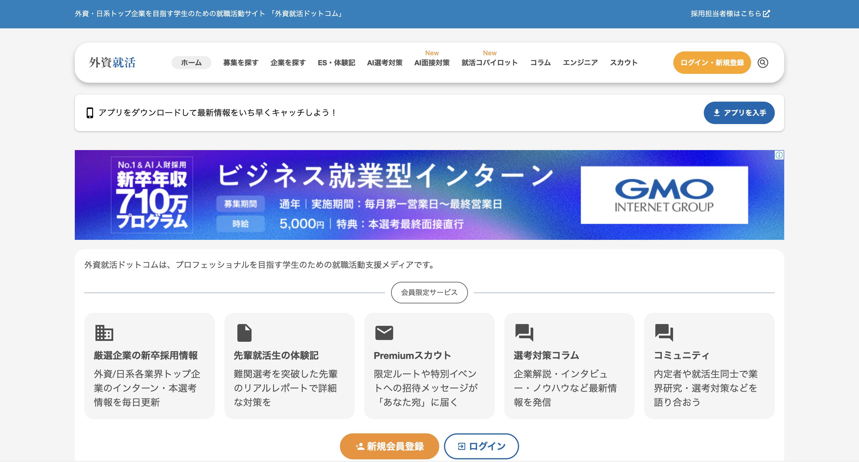The height and width of the screenshot is (462, 859).
Task: Click the 新卒年収710万プログラム badge in banner
Action: pos(152,195)
